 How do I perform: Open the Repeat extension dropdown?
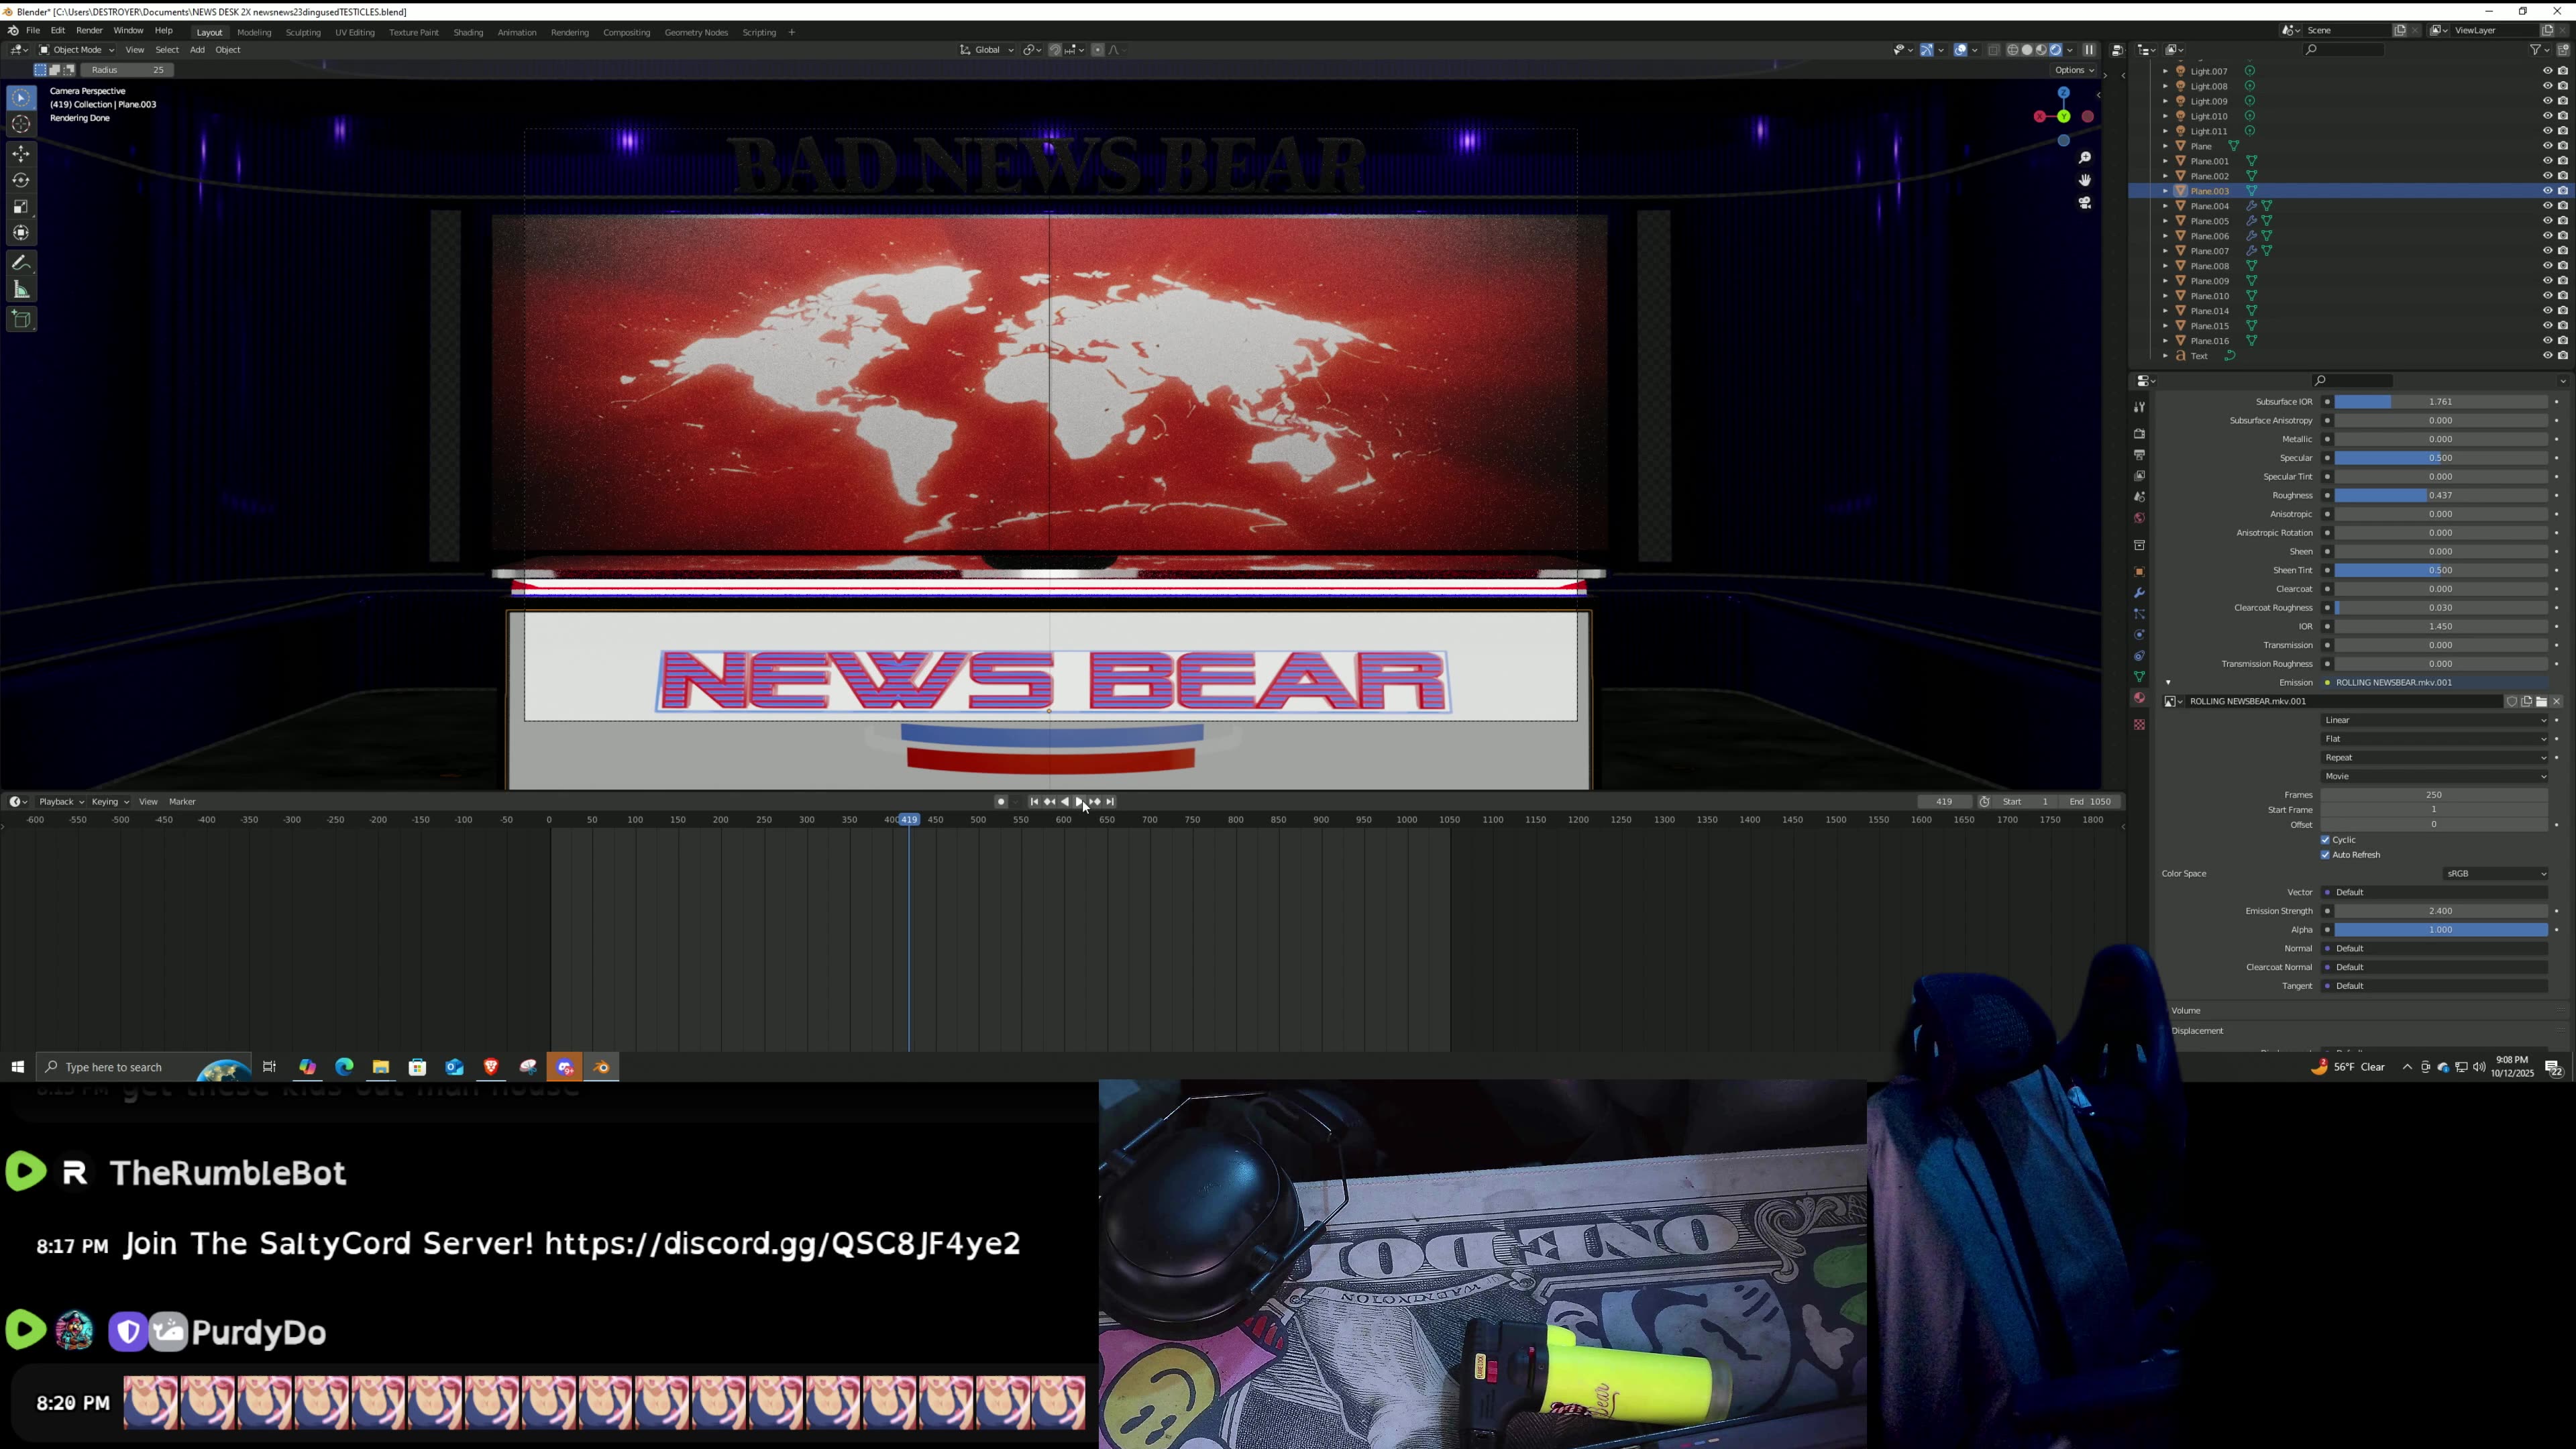[2434, 758]
